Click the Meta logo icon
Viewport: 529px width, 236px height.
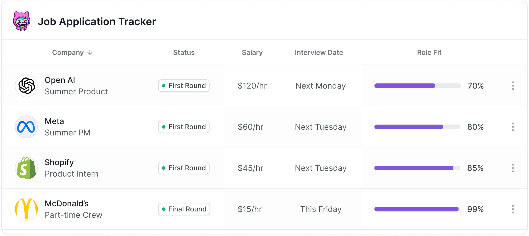pyautogui.click(x=26, y=127)
